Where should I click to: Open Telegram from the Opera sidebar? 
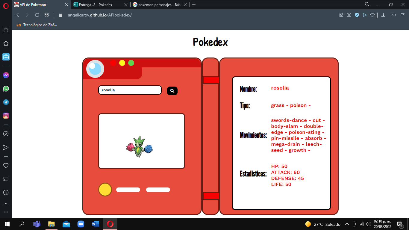click(x=6, y=102)
